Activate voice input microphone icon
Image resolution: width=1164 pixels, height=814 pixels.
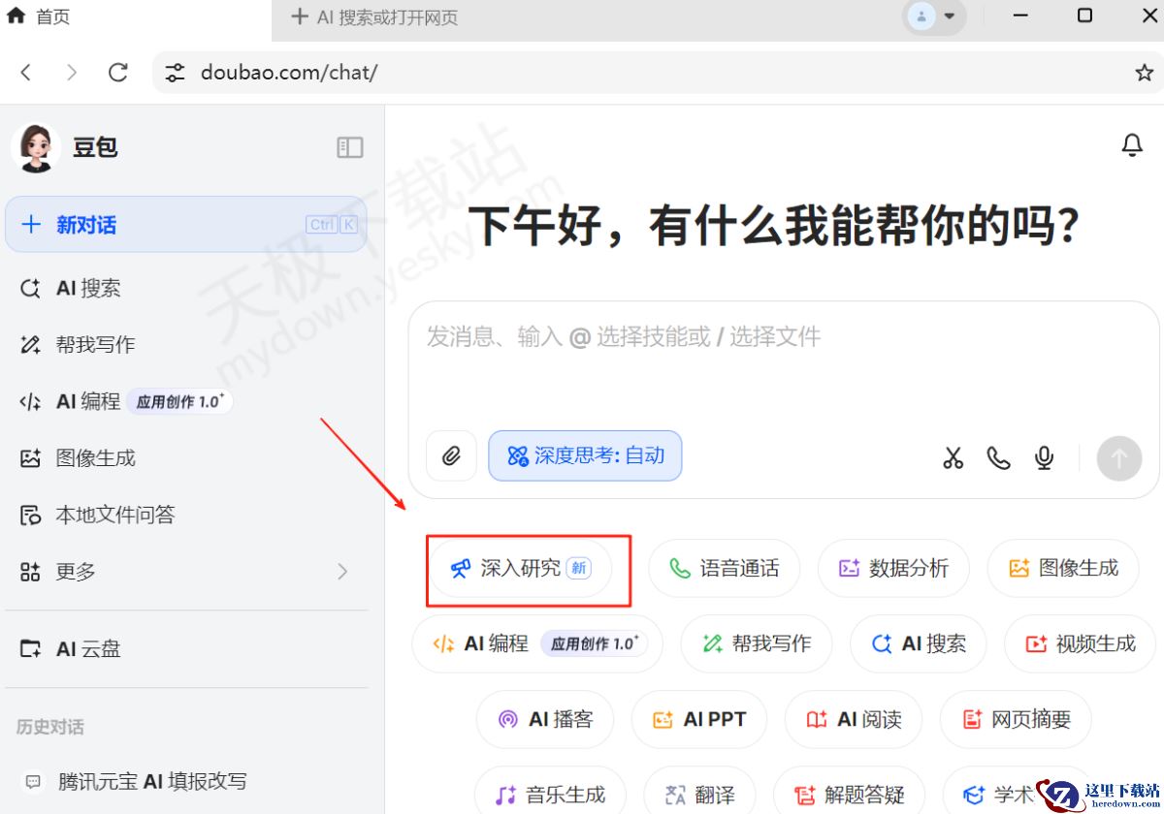coord(1044,457)
